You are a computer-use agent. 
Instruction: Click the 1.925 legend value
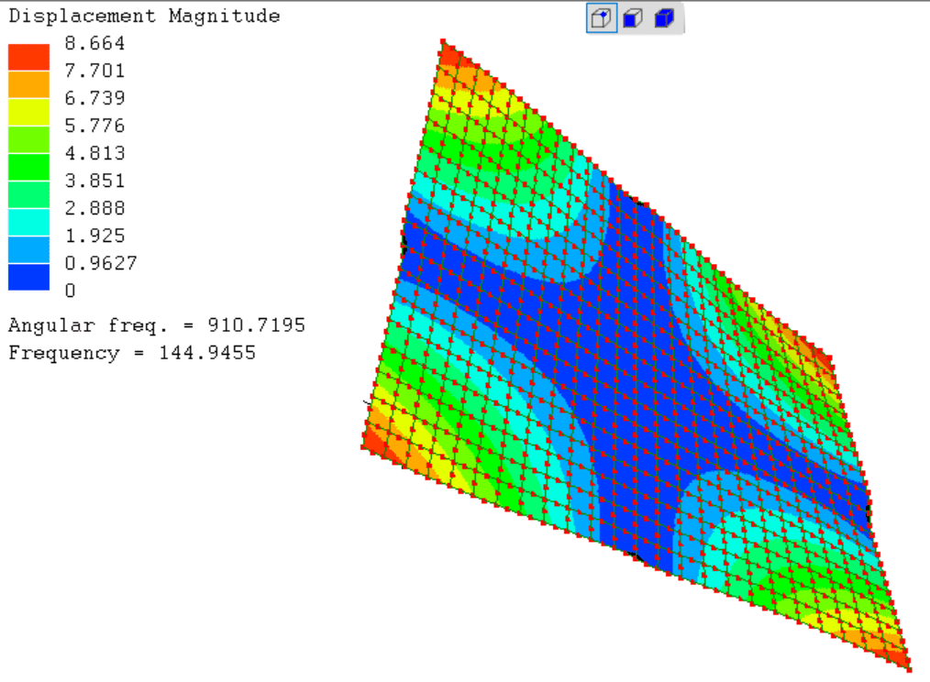point(94,236)
